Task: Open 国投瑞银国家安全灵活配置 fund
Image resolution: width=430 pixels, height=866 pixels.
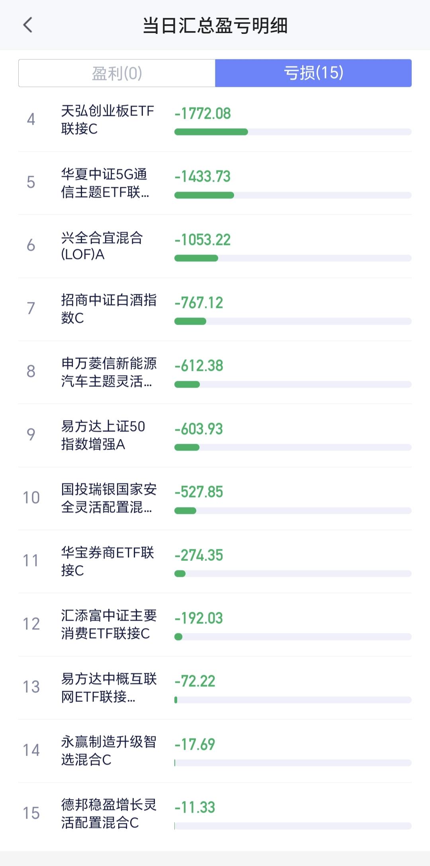Action: (x=108, y=498)
